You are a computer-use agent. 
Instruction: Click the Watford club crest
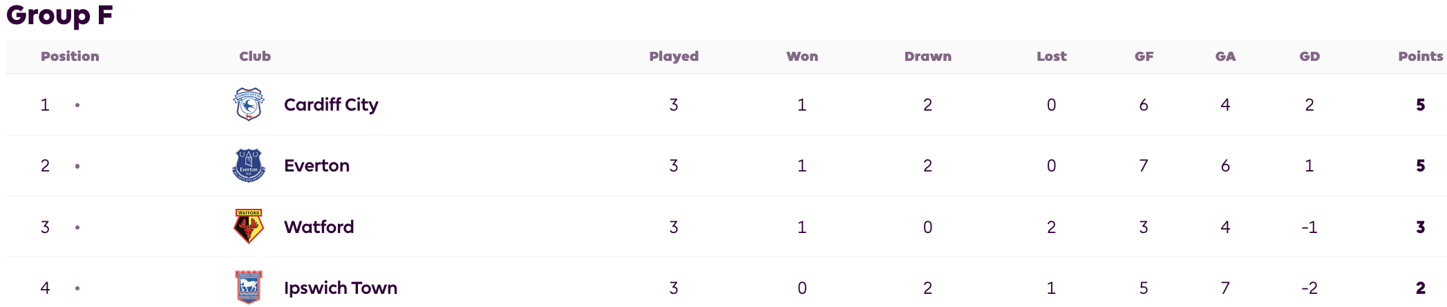pos(249,227)
